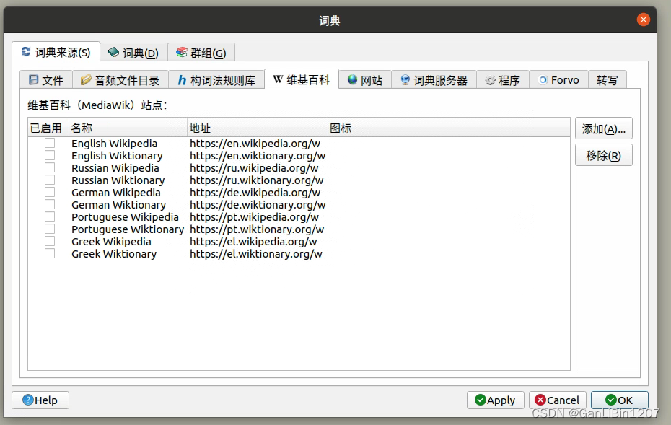Viewport: 671px width, 425px height.
Task: Click address https://ru.wikipedia.org/w
Action: click(254, 168)
